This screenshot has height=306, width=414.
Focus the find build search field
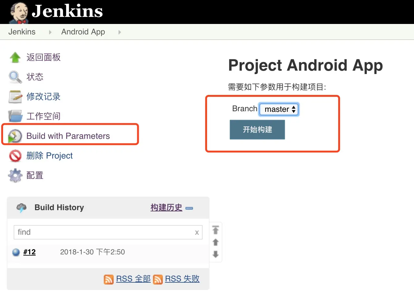(x=108, y=232)
